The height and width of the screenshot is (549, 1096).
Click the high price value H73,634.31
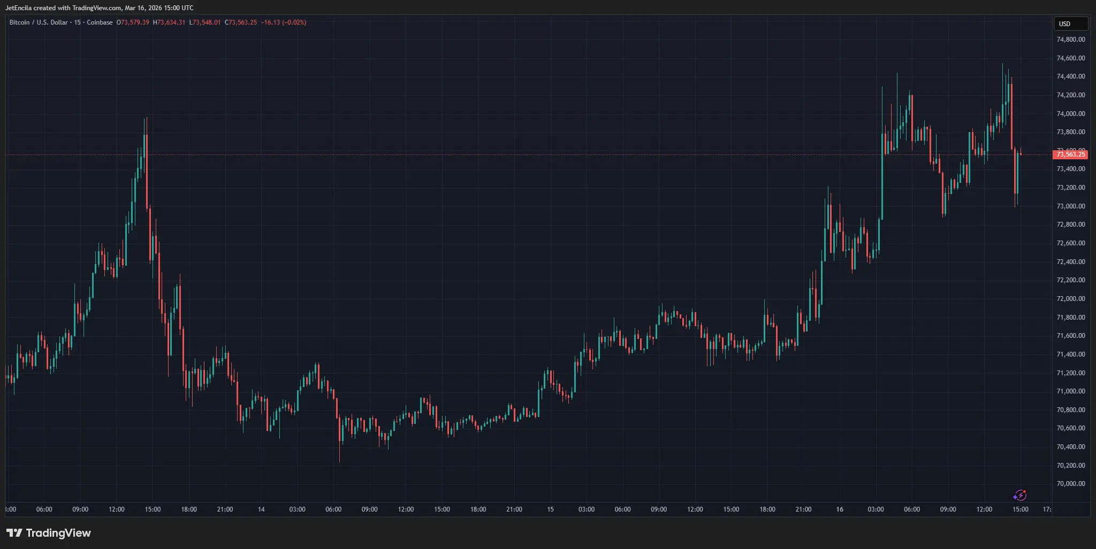tap(169, 22)
